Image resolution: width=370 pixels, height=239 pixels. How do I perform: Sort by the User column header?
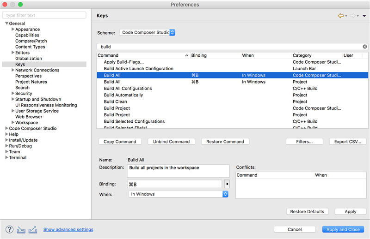pyautogui.click(x=352, y=55)
